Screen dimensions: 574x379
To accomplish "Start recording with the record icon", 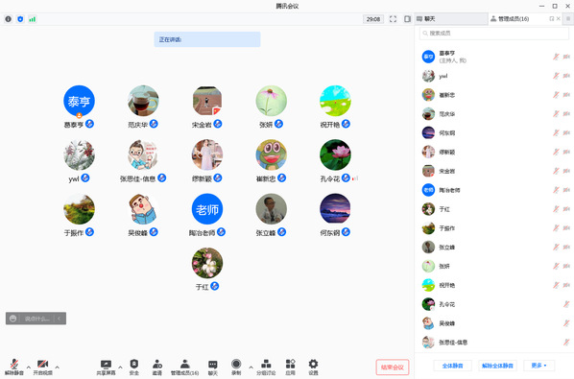I will point(236,367).
